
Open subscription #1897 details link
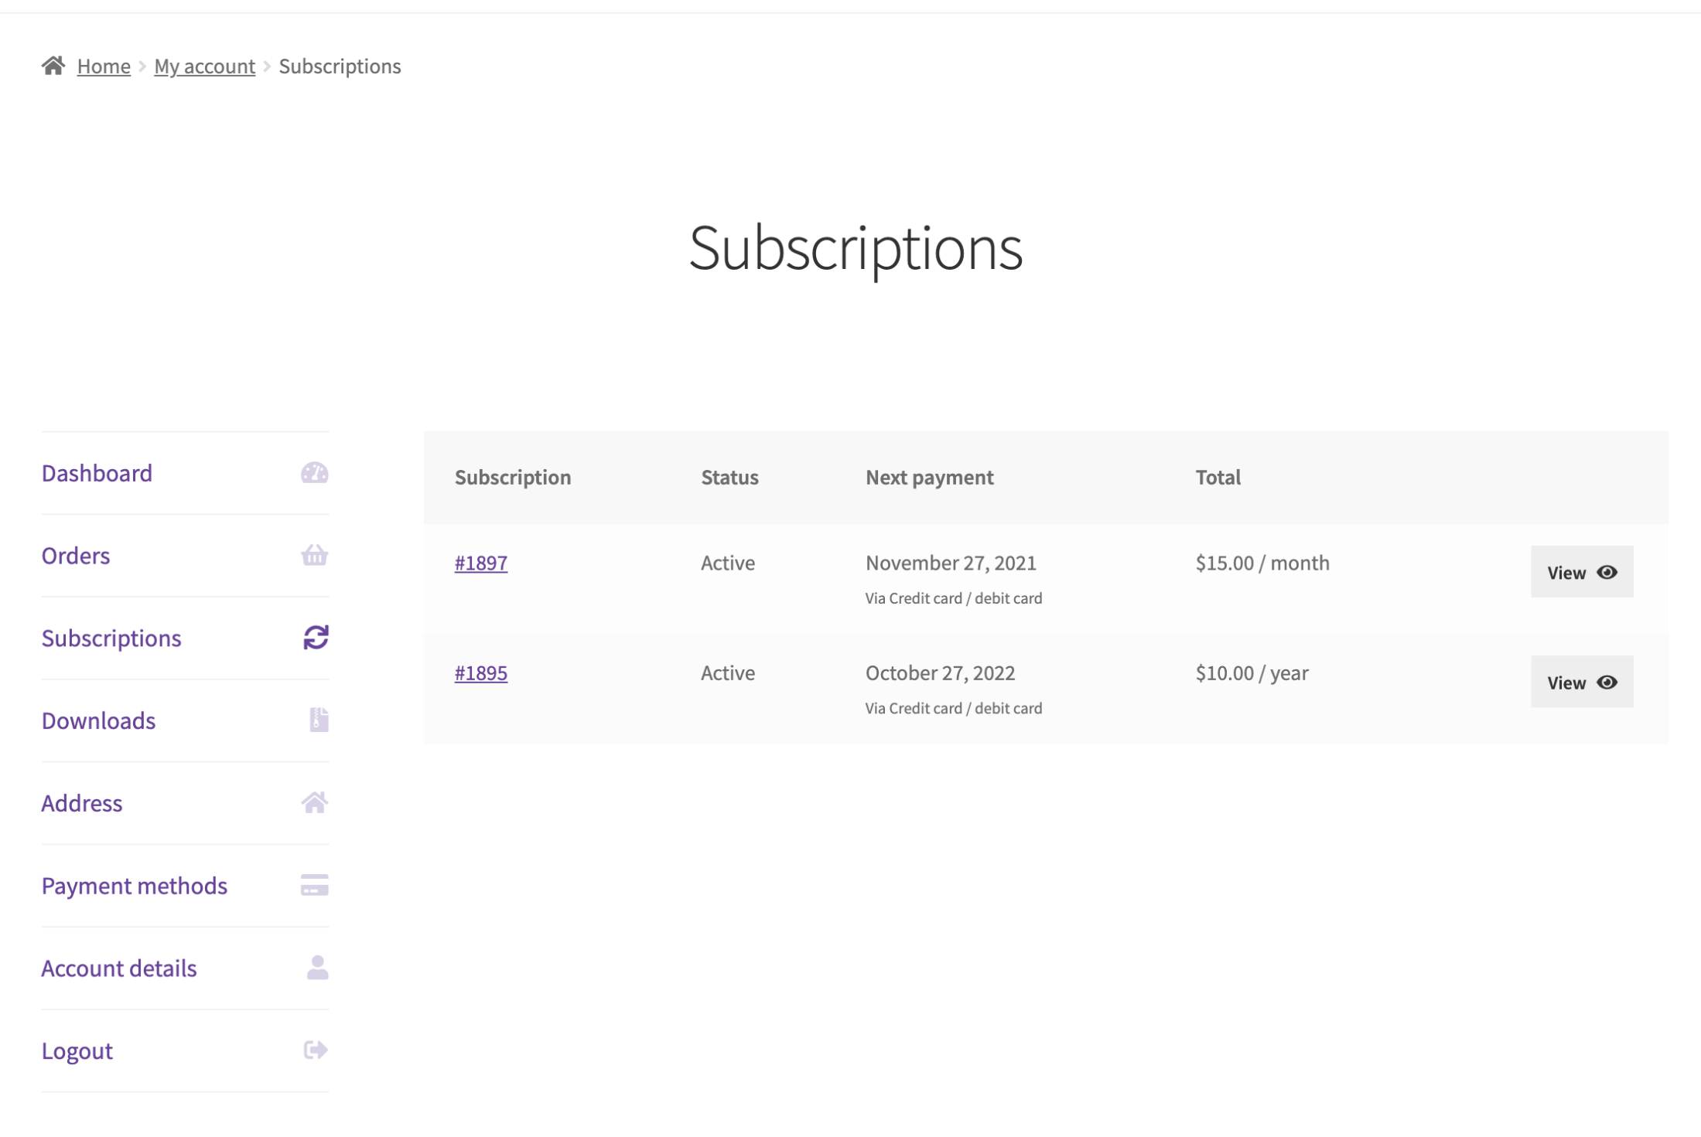pos(480,563)
